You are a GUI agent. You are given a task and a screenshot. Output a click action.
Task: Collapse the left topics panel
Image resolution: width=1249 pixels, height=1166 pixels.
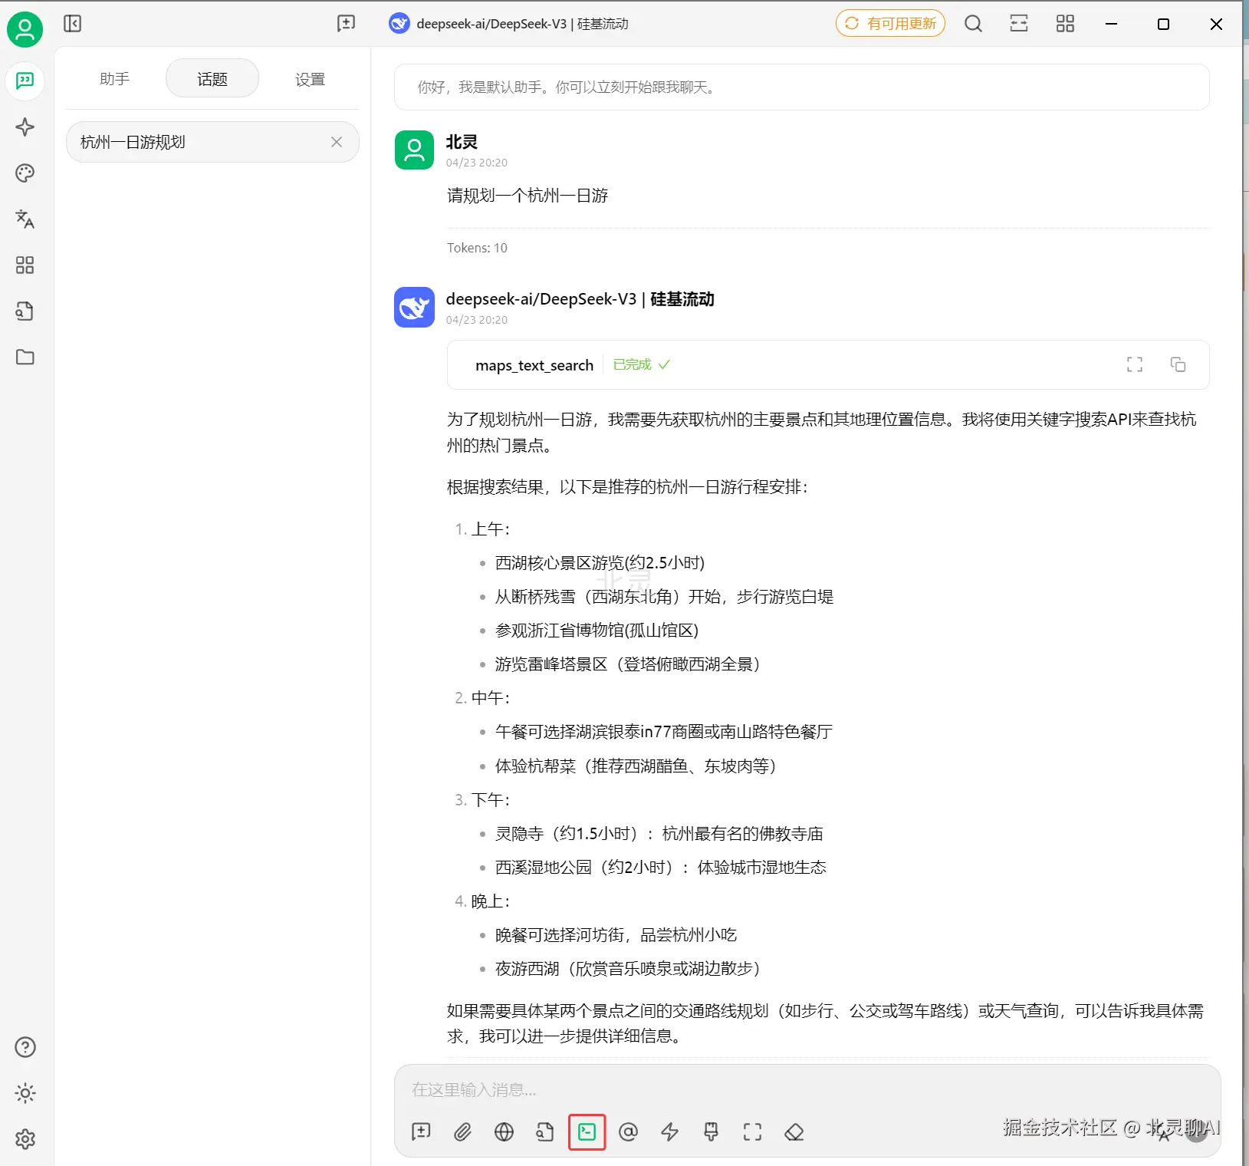click(72, 23)
